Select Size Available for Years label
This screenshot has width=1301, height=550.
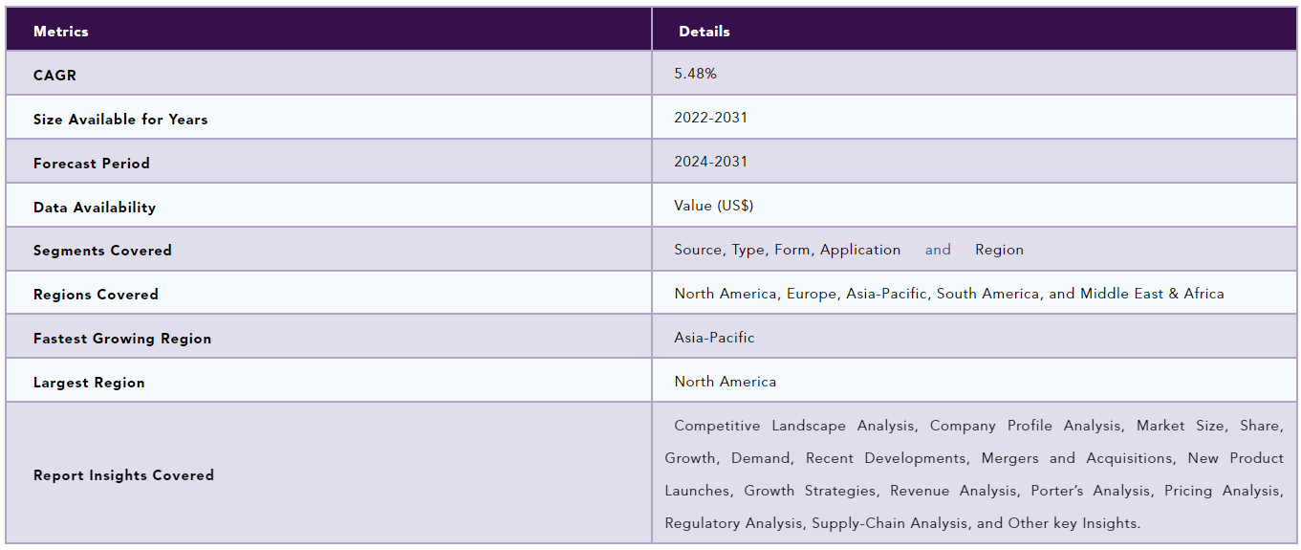click(120, 120)
